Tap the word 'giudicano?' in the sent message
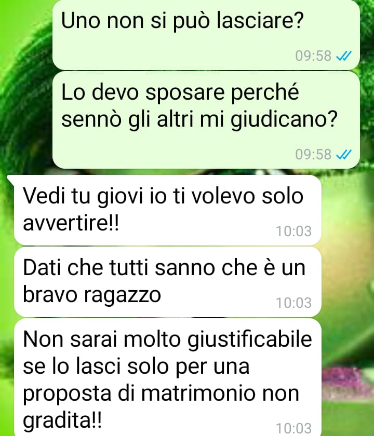The width and height of the screenshot is (374, 436). [x=284, y=119]
